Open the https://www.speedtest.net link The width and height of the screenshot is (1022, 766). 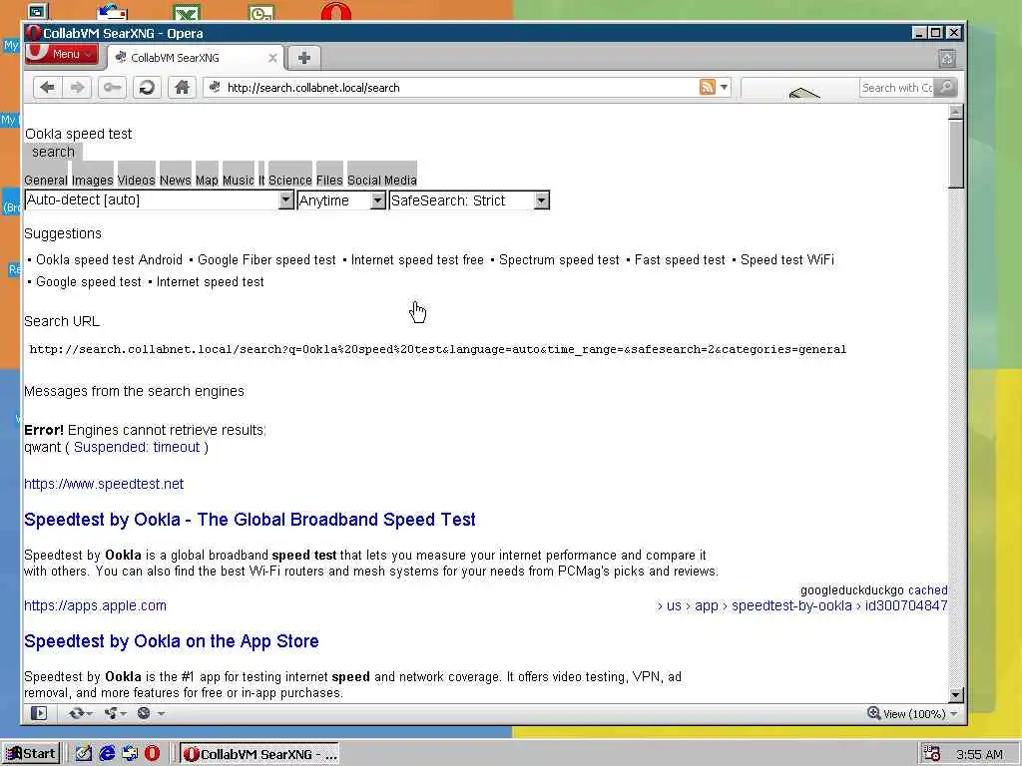(104, 484)
